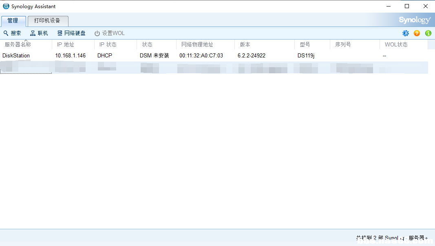Screen dimensions: 435x246
Task: Open help via orange question mark icon
Action: (x=417, y=33)
